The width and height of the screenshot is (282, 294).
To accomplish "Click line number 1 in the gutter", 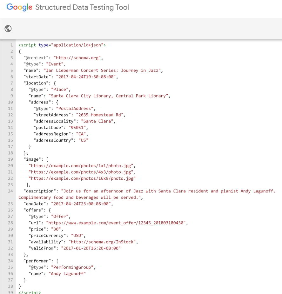I will pyautogui.click(x=12, y=45).
